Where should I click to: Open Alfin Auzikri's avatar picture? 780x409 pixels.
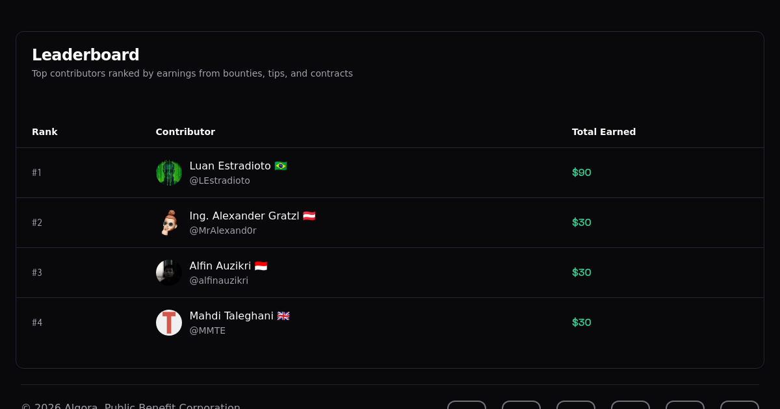(169, 272)
